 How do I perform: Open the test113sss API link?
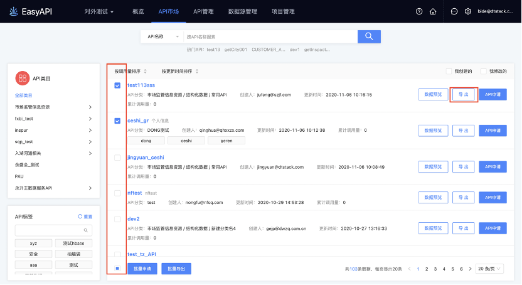141,85
